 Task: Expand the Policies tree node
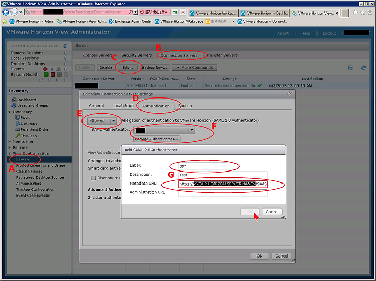(x=9, y=148)
